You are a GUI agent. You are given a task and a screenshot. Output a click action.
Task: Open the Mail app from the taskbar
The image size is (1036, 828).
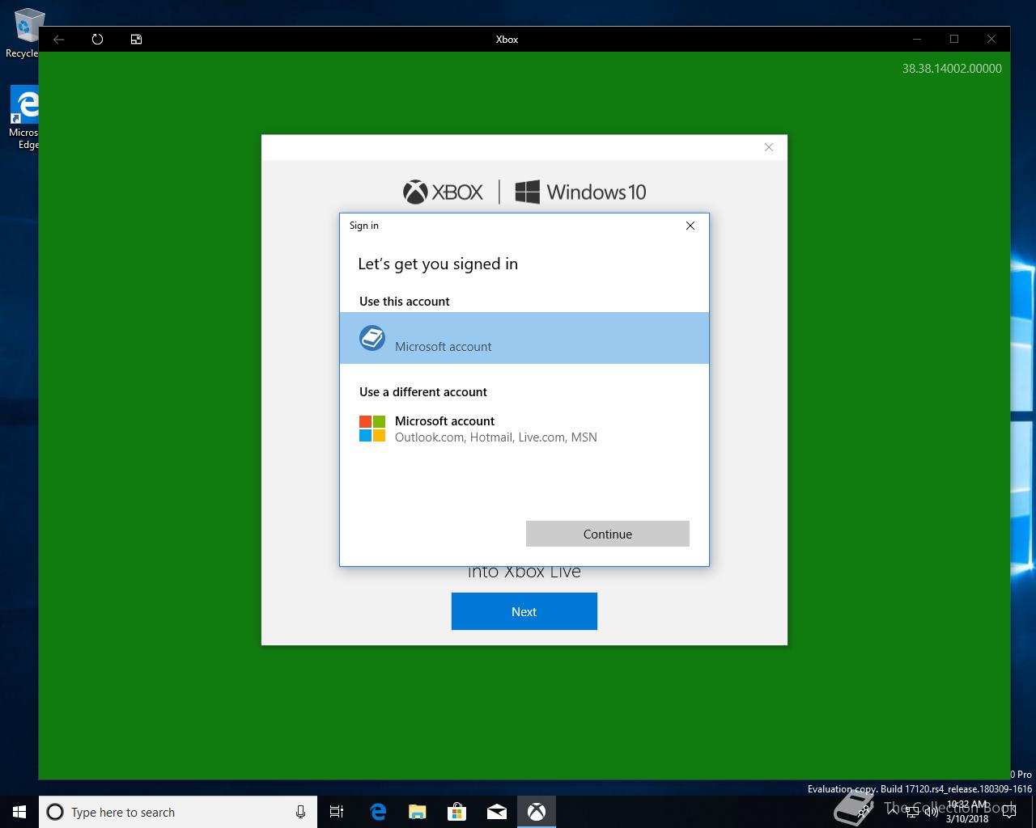pos(497,812)
